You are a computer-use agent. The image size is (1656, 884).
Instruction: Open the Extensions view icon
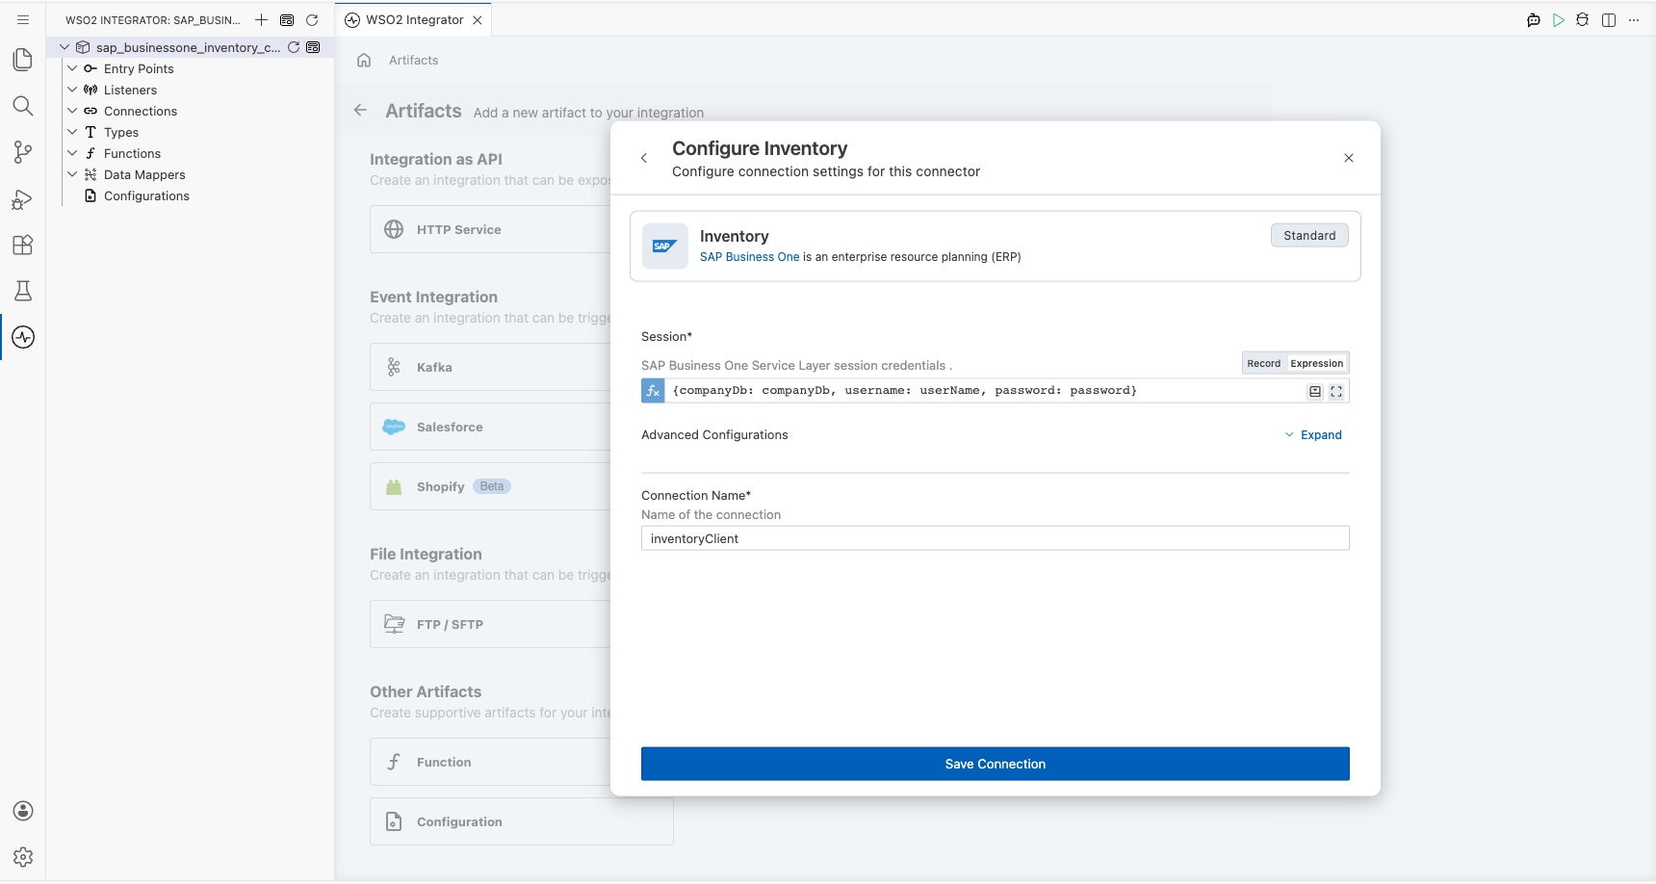pyautogui.click(x=23, y=245)
